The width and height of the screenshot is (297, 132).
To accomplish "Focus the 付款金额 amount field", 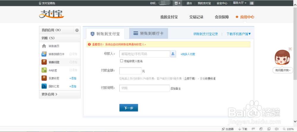I will tap(130, 71).
